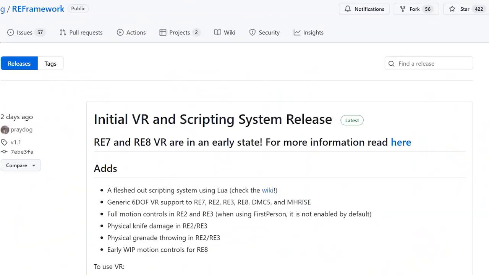This screenshot has width=489, height=275.
Task: Click 'Physical knife damage in RE2/RE3' text
Action: tap(157, 226)
